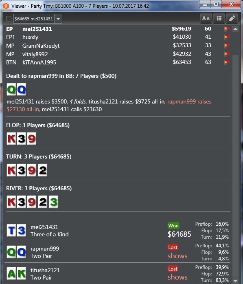Click the river card green 3
243x284 pixels.
coord(54,202)
